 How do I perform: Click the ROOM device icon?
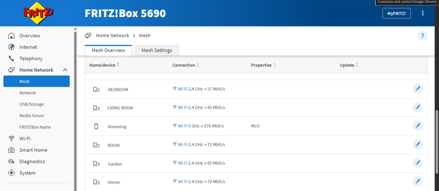[96, 145]
